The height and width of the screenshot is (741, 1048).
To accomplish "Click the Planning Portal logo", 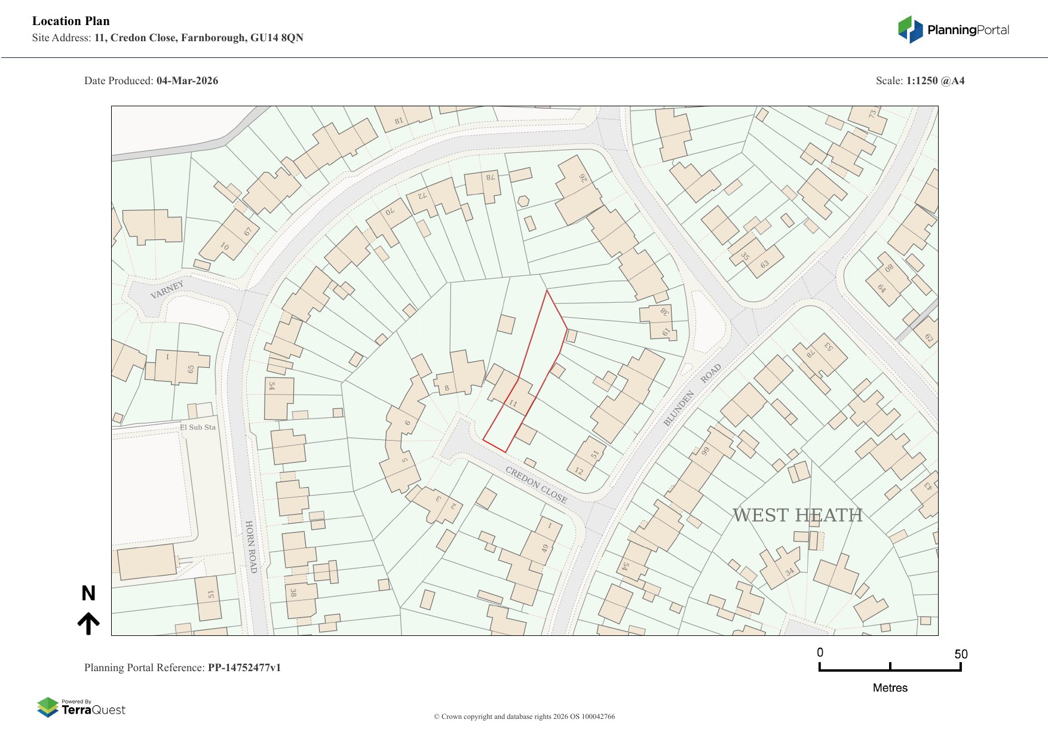I will click(x=953, y=30).
